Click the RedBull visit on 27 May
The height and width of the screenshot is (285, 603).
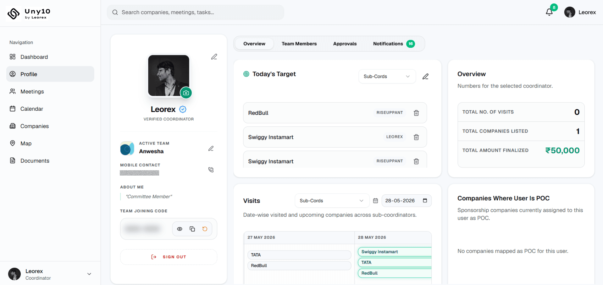tap(299, 266)
